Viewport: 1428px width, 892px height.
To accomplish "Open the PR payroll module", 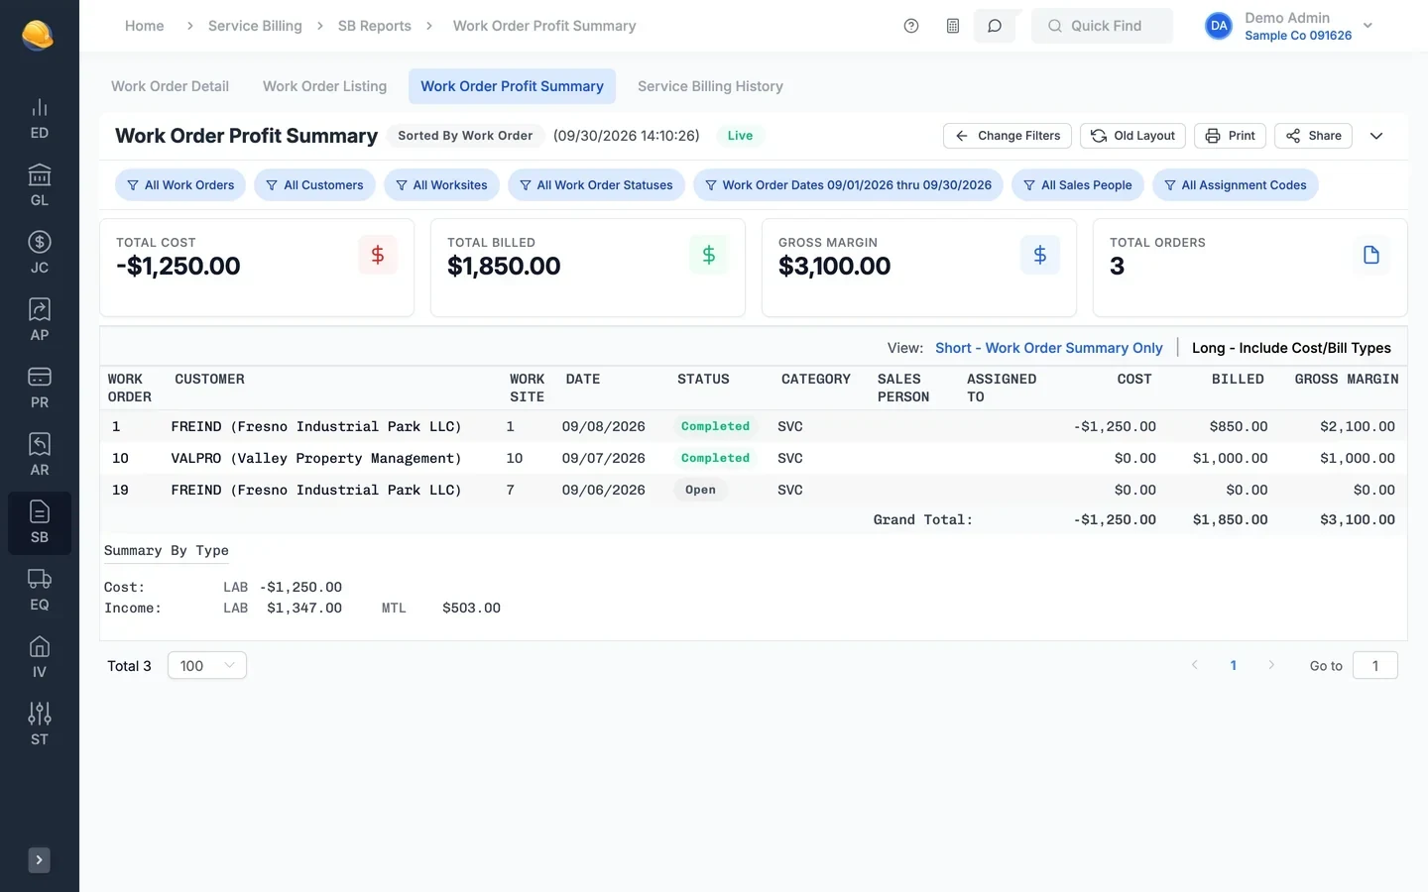I will [40, 389].
